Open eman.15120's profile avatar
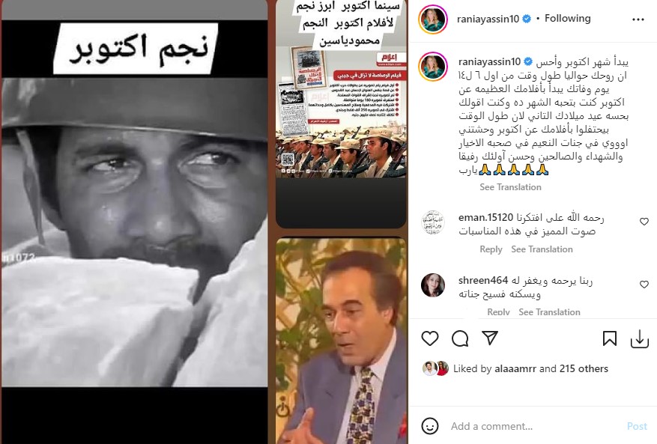The image size is (657, 444). 433,222
